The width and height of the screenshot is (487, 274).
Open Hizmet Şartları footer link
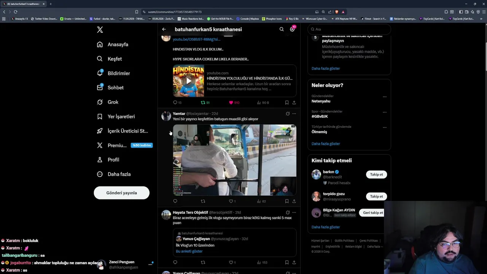(320, 241)
